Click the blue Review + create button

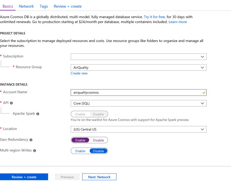click(x=24, y=177)
